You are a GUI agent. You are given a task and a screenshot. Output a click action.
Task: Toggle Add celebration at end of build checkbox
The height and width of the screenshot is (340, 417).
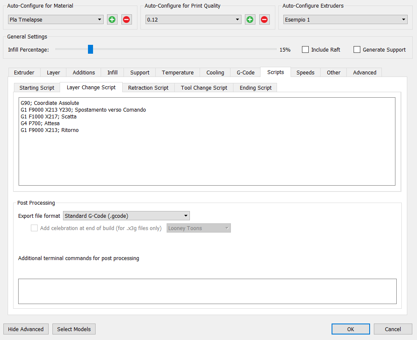(x=34, y=228)
